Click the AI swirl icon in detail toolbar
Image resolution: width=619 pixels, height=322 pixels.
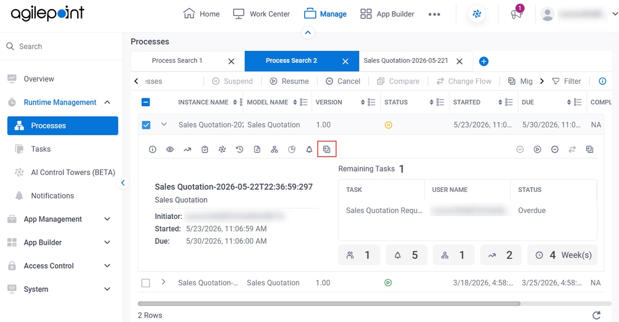(x=222, y=149)
